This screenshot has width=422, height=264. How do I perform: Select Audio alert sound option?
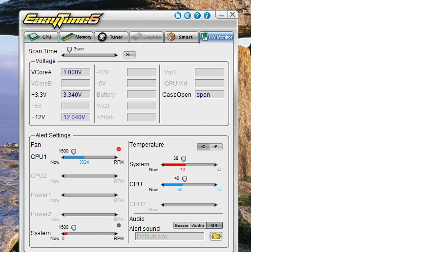(198, 225)
